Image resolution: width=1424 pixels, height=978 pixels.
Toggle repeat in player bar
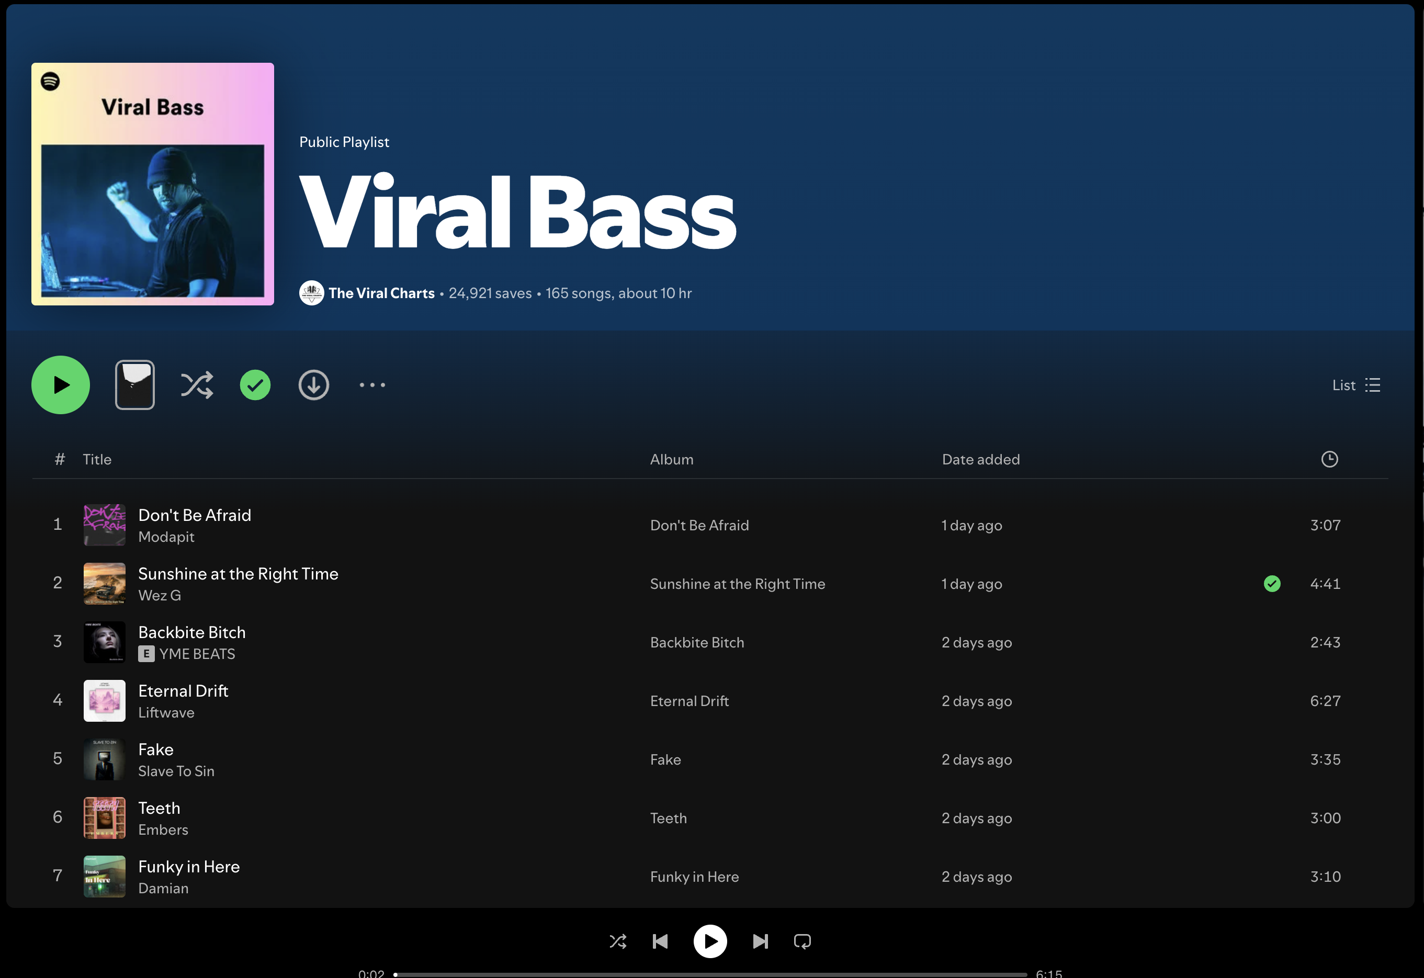803,941
